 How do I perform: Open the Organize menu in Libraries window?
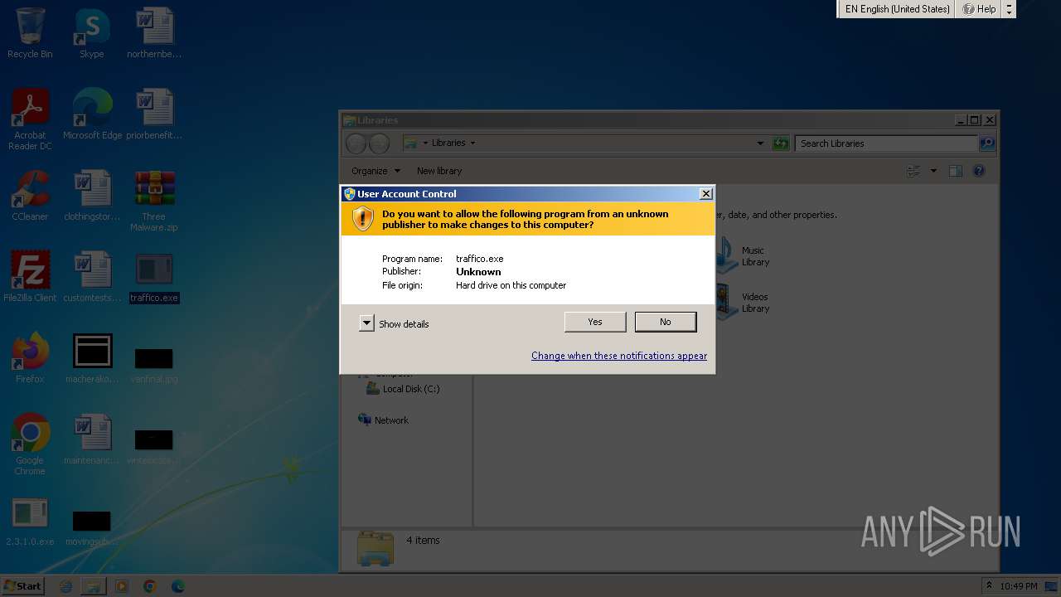click(x=375, y=171)
